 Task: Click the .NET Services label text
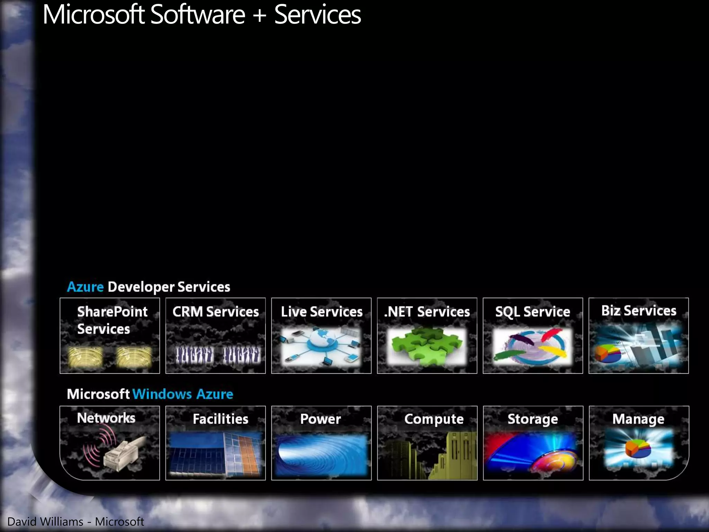click(x=427, y=312)
